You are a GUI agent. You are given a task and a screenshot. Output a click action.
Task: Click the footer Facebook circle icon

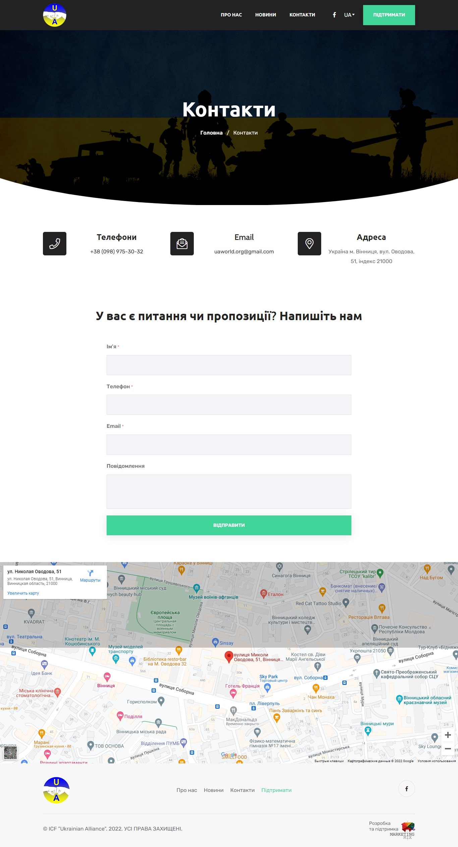pyautogui.click(x=406, y=789)
